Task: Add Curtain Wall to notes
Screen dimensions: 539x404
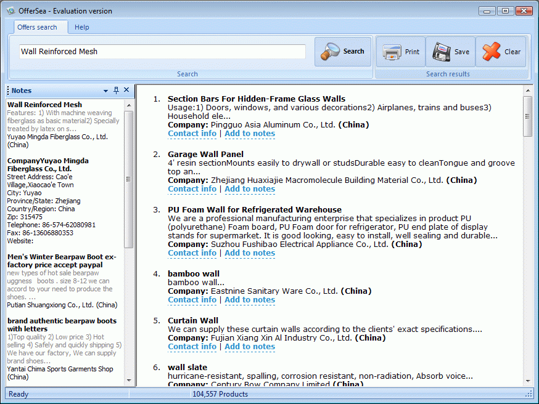Action: pyautogui.click(x=250, y=347)
